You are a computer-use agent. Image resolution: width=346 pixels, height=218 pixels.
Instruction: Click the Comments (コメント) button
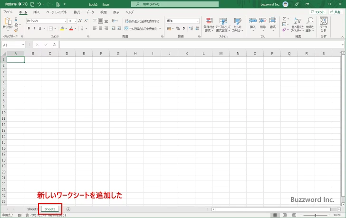click(x=318, y=12)
